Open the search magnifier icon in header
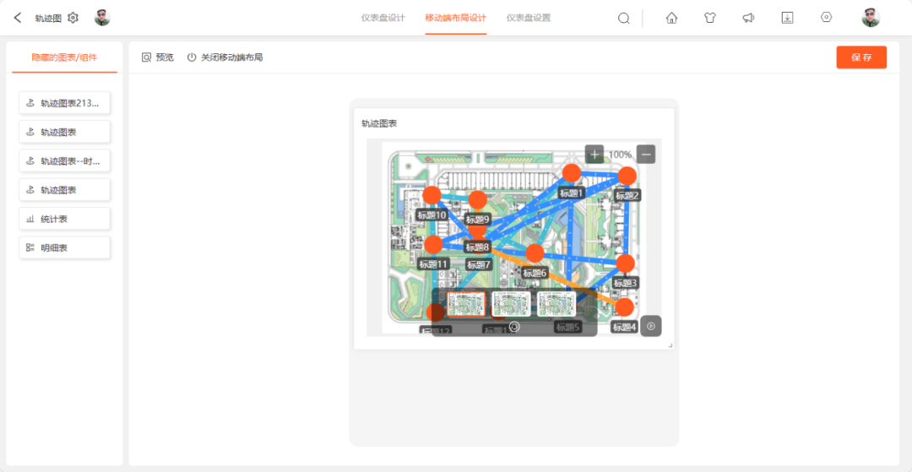The image size is (912, 472). [x=623, y=18]
